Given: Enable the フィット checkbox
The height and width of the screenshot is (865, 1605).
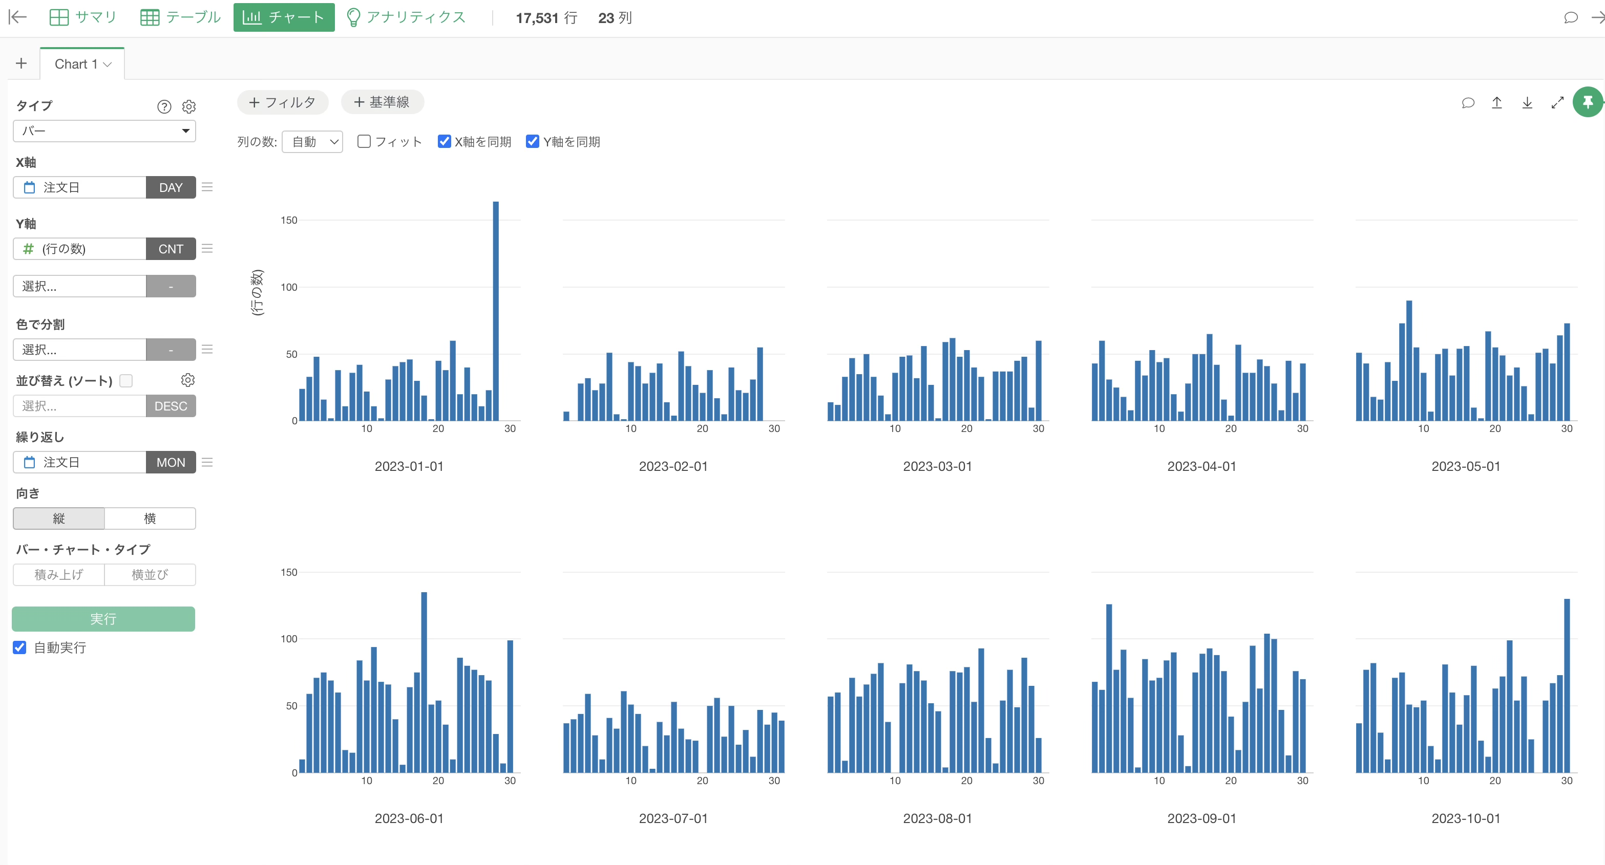Looking at the screenshot, I should 365,141.
